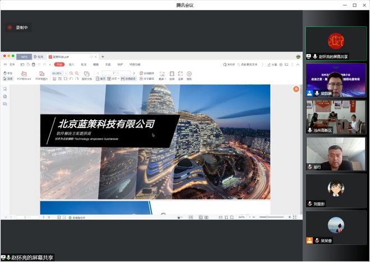Select the 特色功能 ribbon tab
This screenshot has width=370, height=262.
[135, 64]
